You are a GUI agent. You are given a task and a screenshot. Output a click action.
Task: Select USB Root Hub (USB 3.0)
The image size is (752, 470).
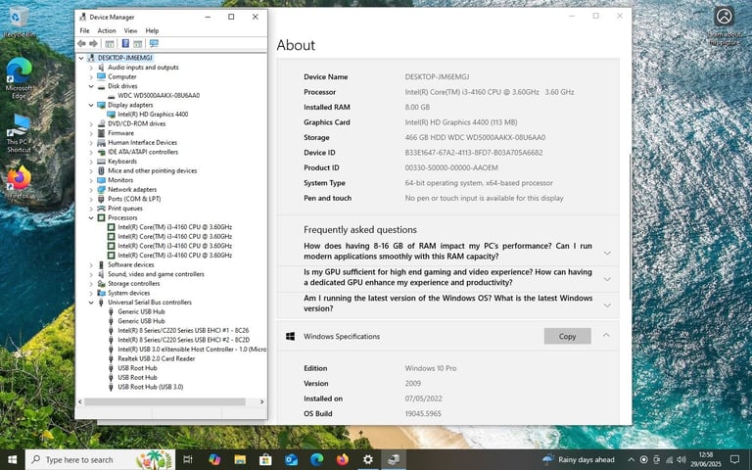151,387
